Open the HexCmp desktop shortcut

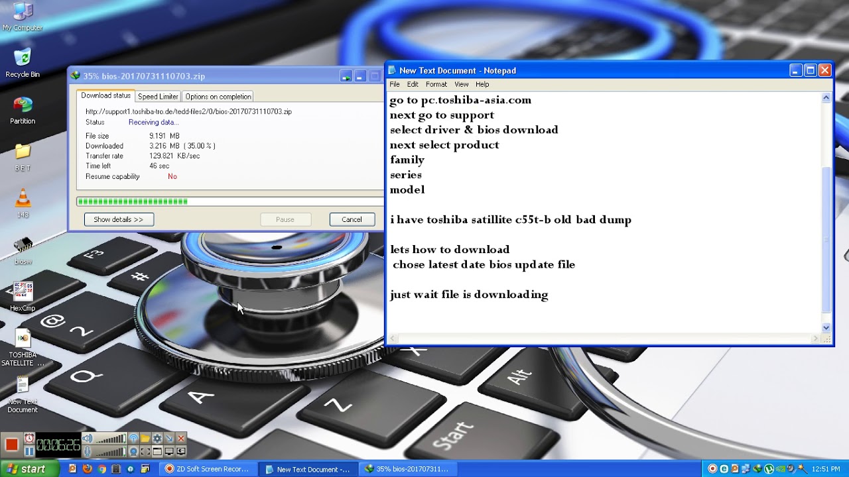(23, 297)
